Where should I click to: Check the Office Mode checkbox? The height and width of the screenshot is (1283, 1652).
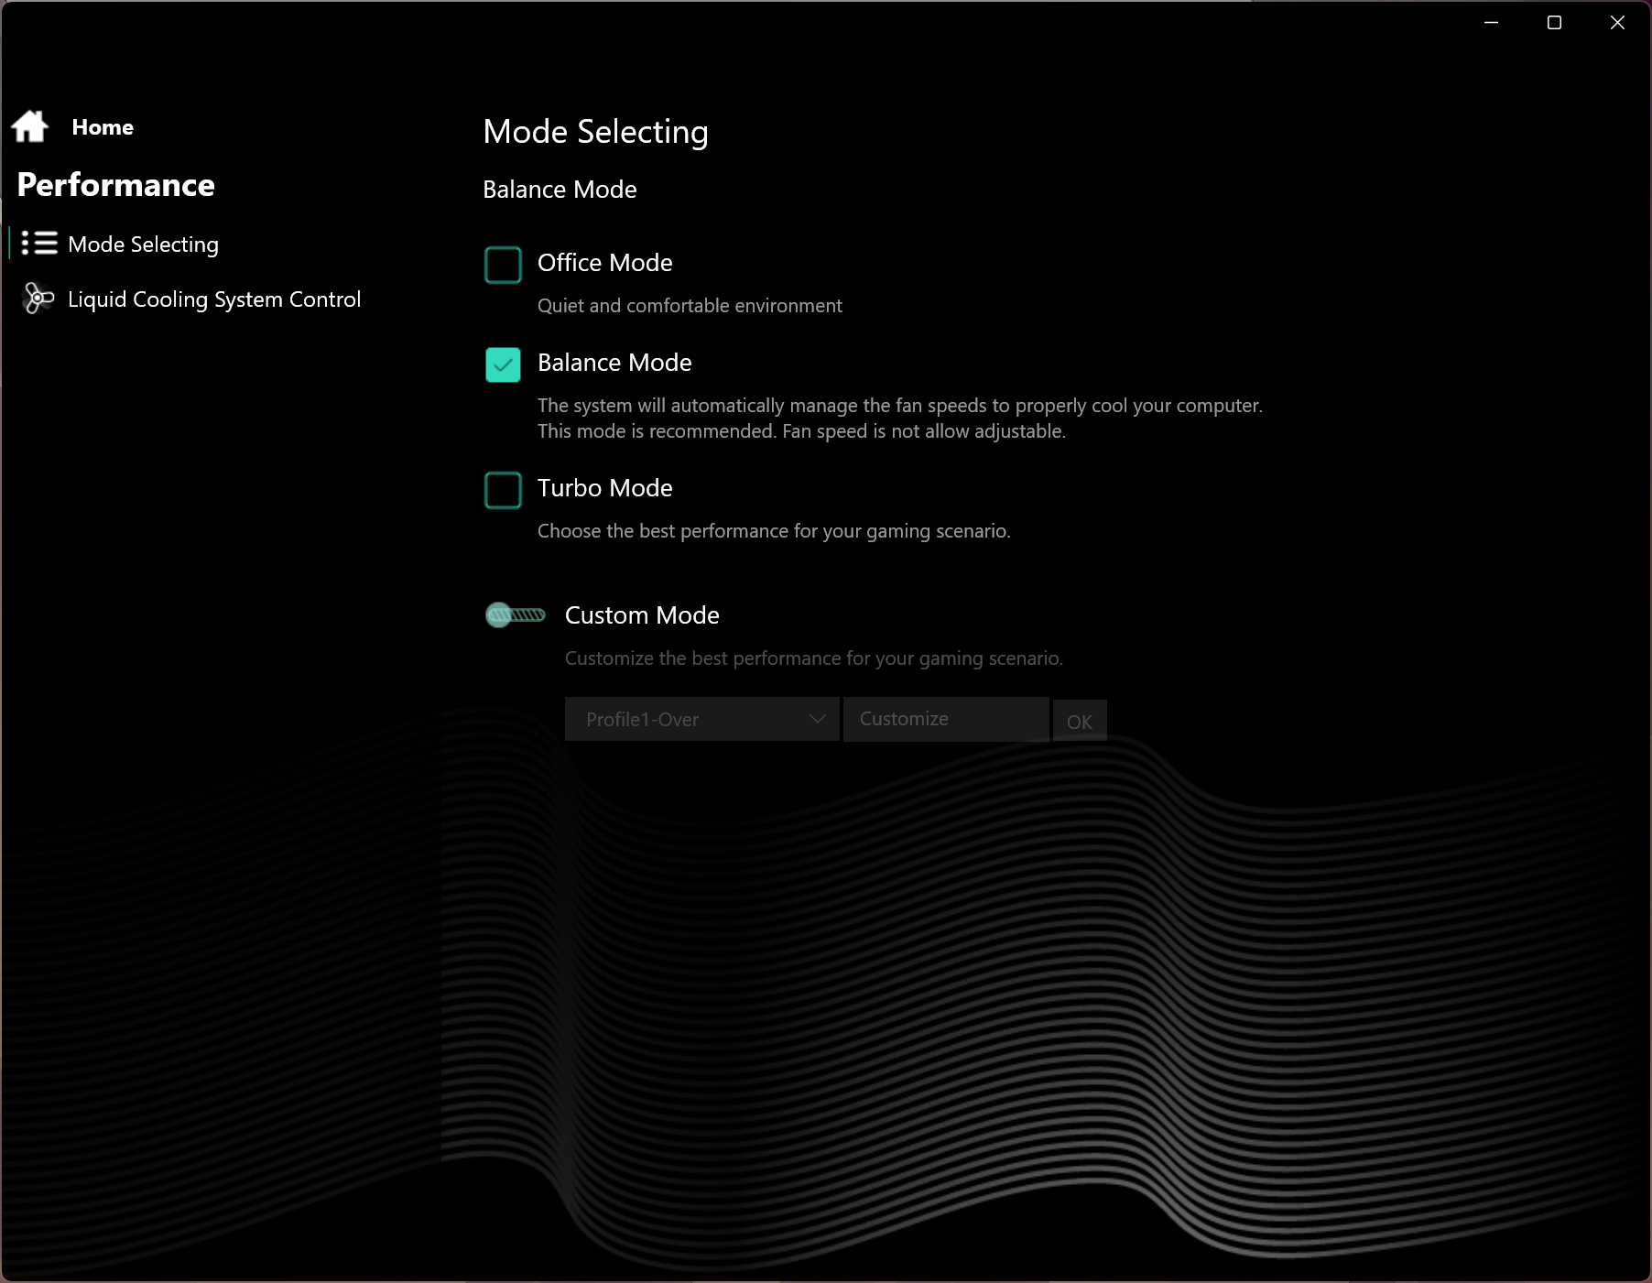pyautogui.click(x=503, y=265)
